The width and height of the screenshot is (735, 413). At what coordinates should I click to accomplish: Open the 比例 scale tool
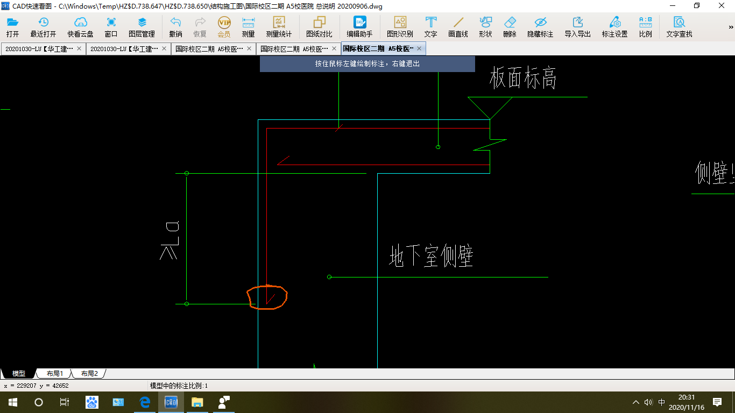(x=646, y=27)
